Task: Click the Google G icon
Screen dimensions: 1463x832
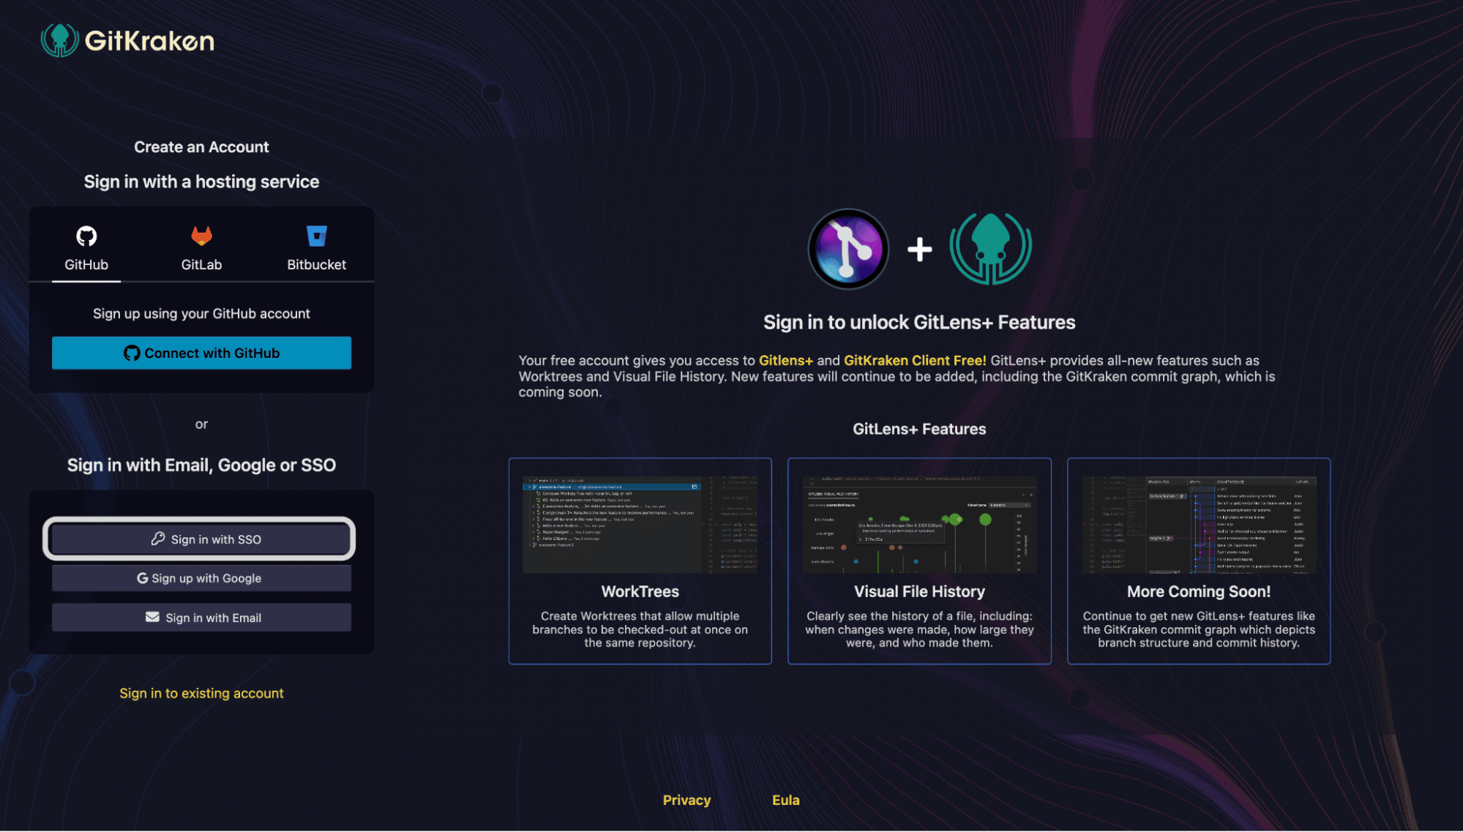Action: 142,578
